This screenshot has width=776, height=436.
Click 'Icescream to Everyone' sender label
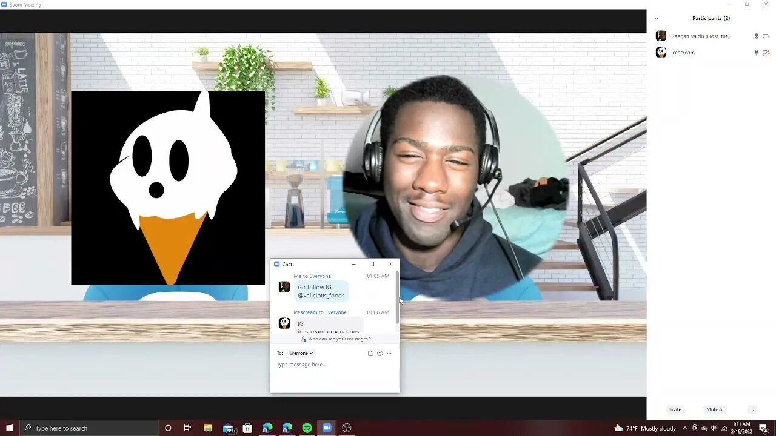320,312
